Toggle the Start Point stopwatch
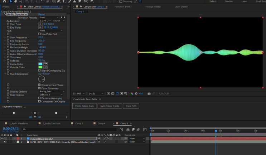Image resolution: width=266 pixels, height=155 pixels. (8, 24)
